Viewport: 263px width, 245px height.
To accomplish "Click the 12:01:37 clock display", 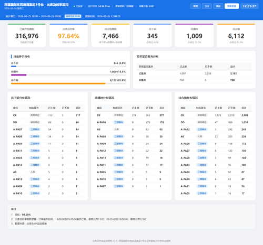I will coord(249,6).
